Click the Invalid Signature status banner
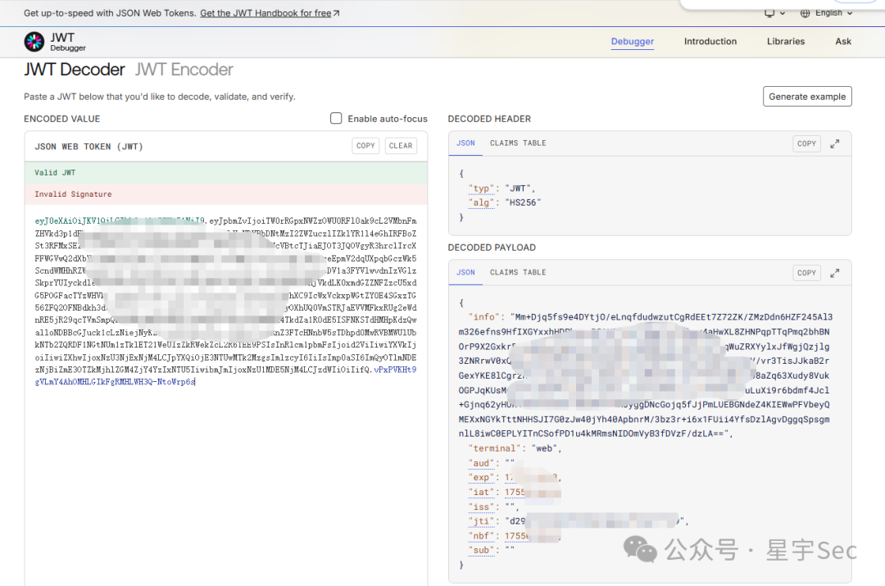Image resolution: width=885 pixels, height=586 pixels. 226,194
